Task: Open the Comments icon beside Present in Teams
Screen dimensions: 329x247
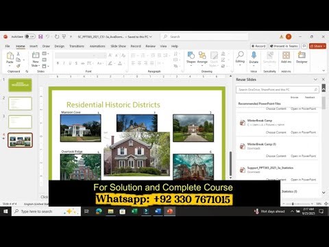Action: point(304,46)
